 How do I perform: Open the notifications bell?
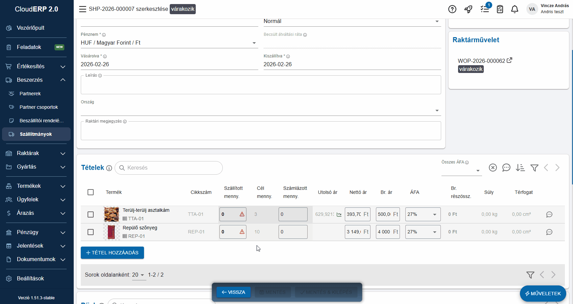click(515, 9)
